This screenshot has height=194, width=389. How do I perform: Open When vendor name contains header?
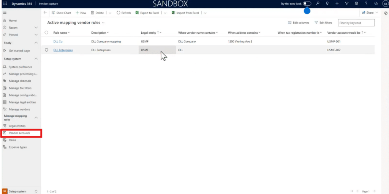198,33
